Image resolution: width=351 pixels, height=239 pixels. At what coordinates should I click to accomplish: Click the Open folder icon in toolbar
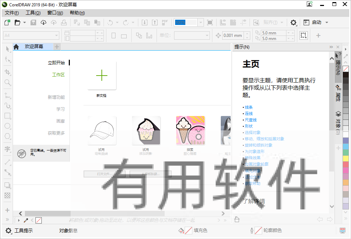pos(18,22)
